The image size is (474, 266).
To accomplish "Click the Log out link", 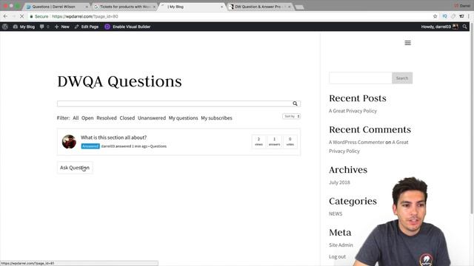I will 337,256.
